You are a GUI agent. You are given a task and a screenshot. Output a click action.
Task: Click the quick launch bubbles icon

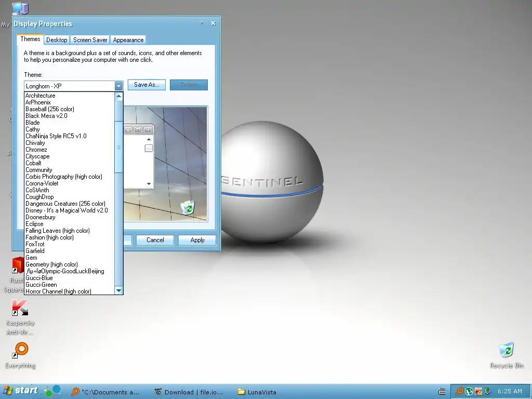[x=52, y=391]
